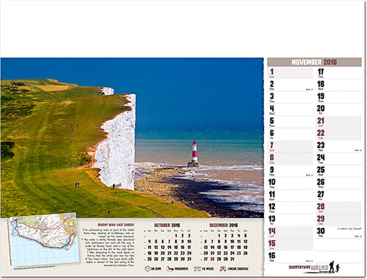Click 4 in the October mini calendar
This screenshot has height=279, width=367.
[x=150, y=242]
